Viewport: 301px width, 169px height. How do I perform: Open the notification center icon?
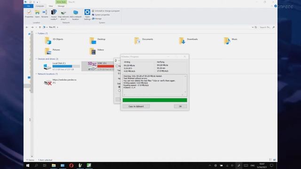pyautogui.click(x=271, y=165)
